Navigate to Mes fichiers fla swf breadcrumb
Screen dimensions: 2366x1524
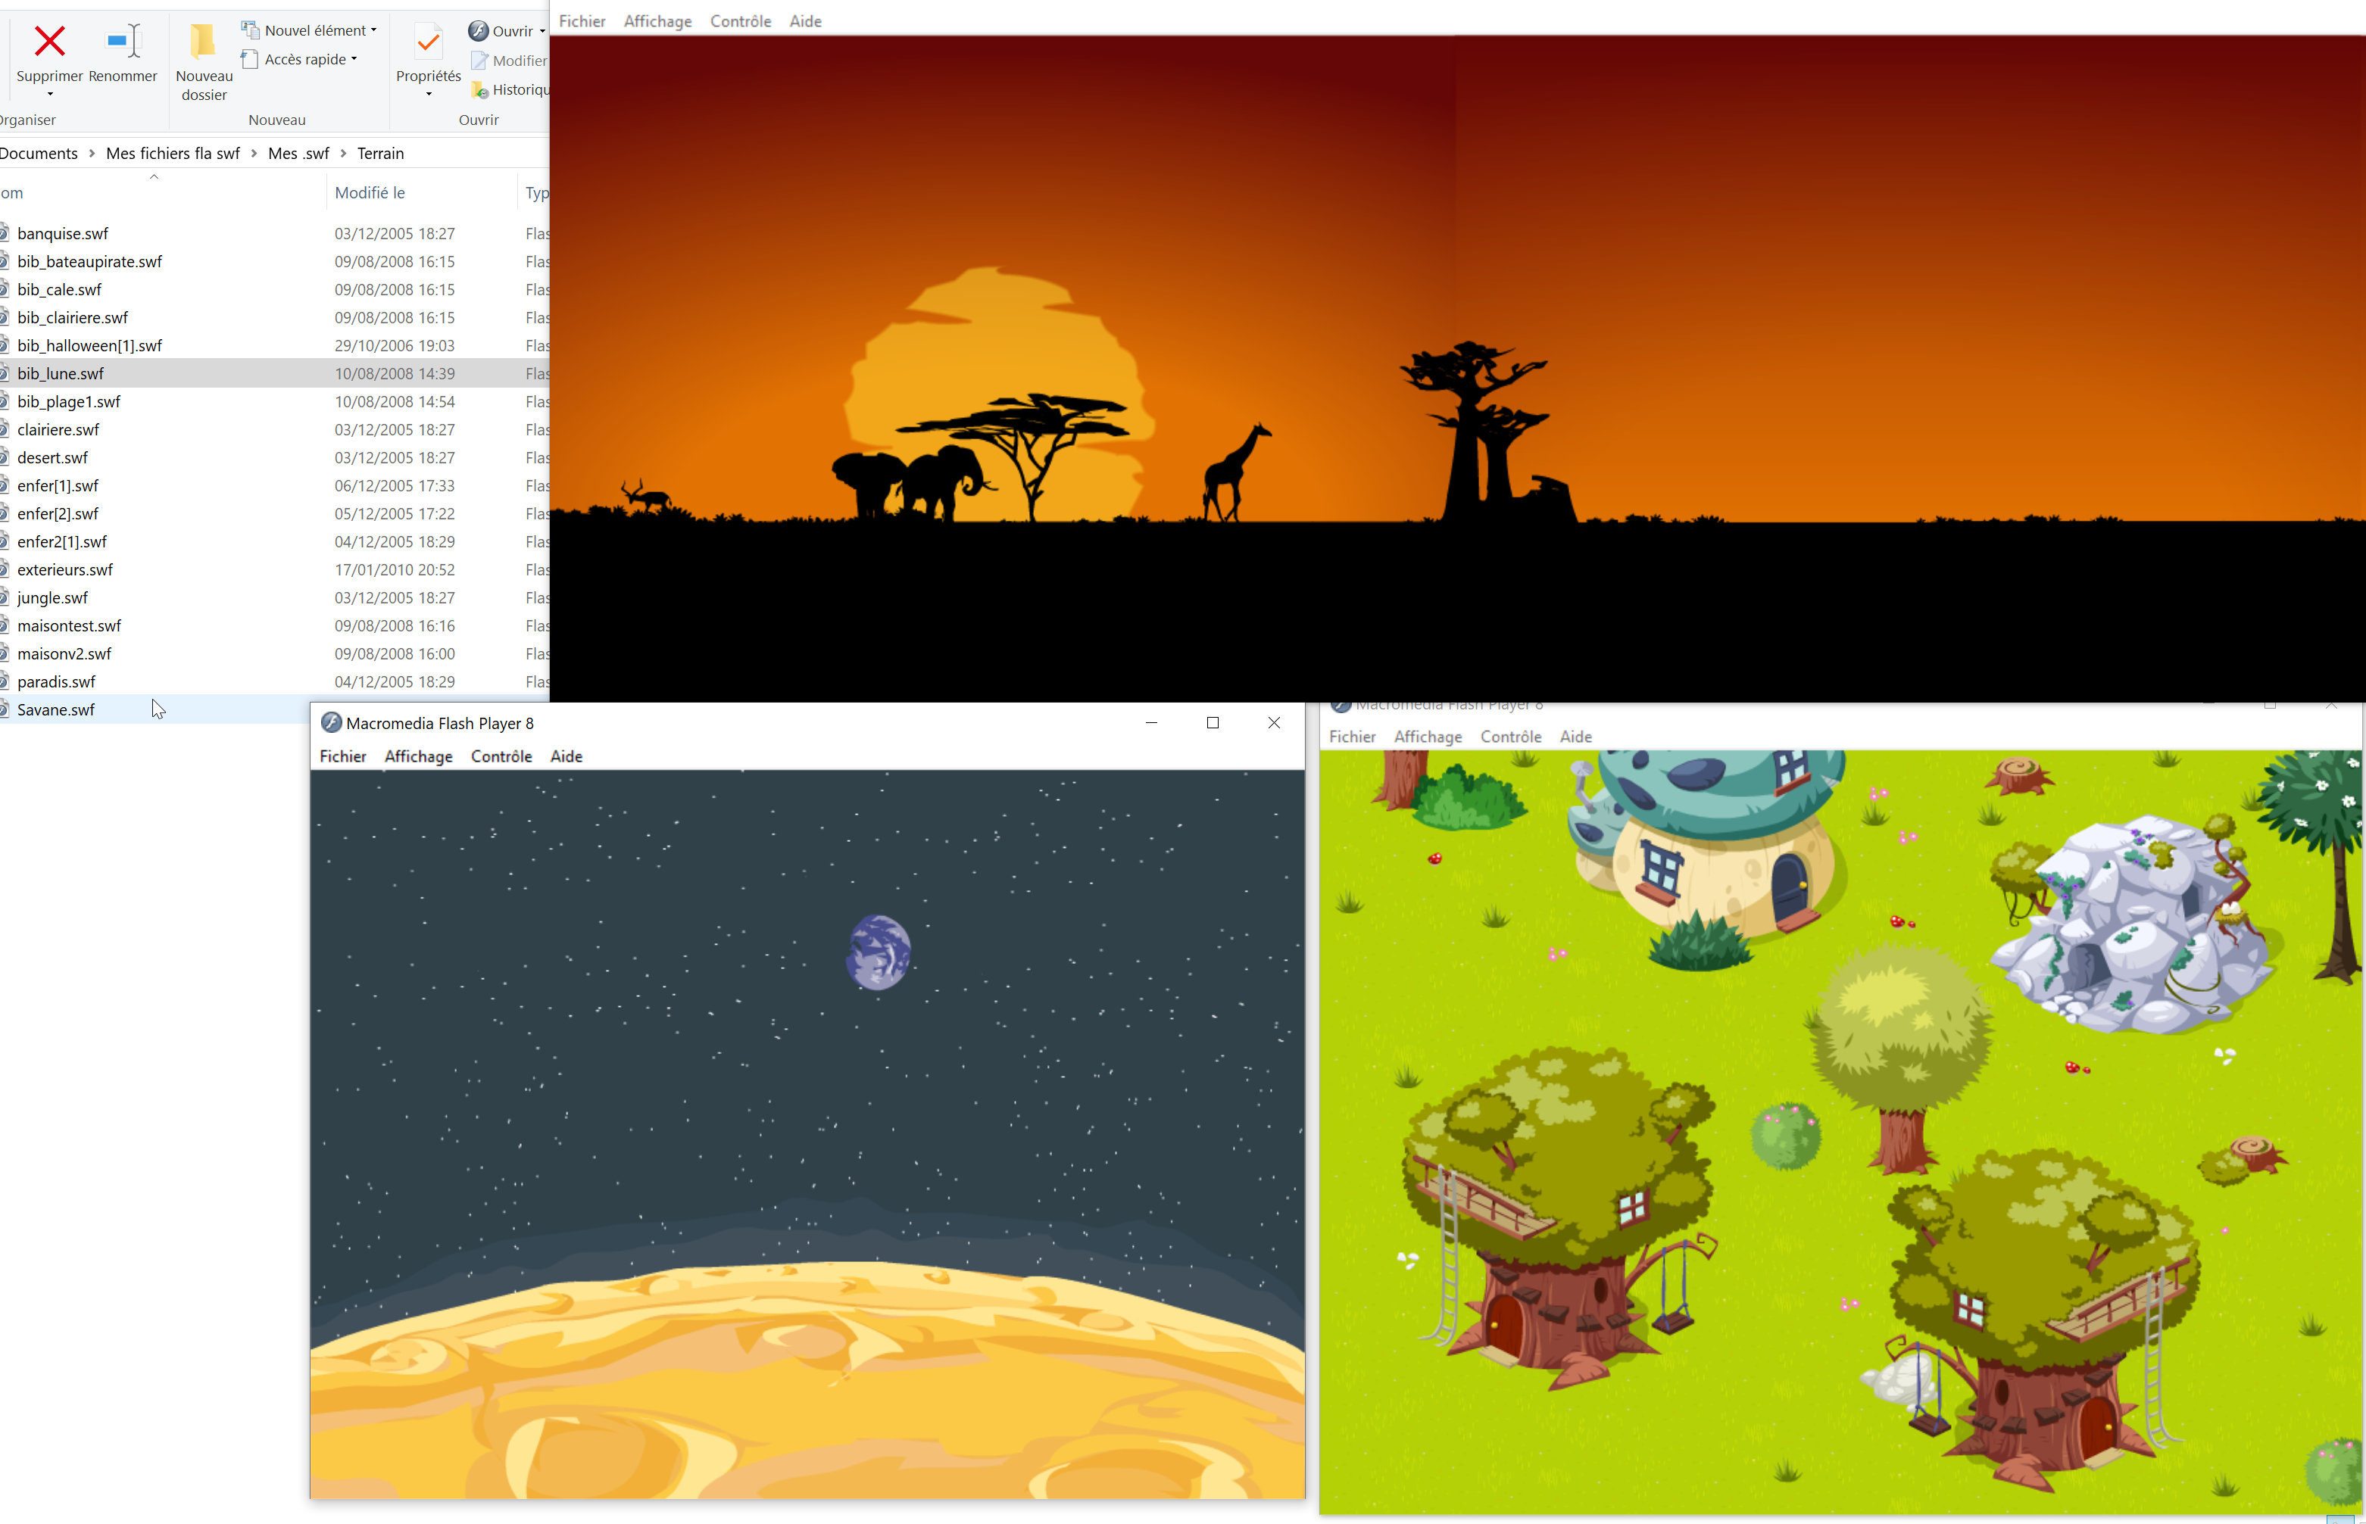173,154
